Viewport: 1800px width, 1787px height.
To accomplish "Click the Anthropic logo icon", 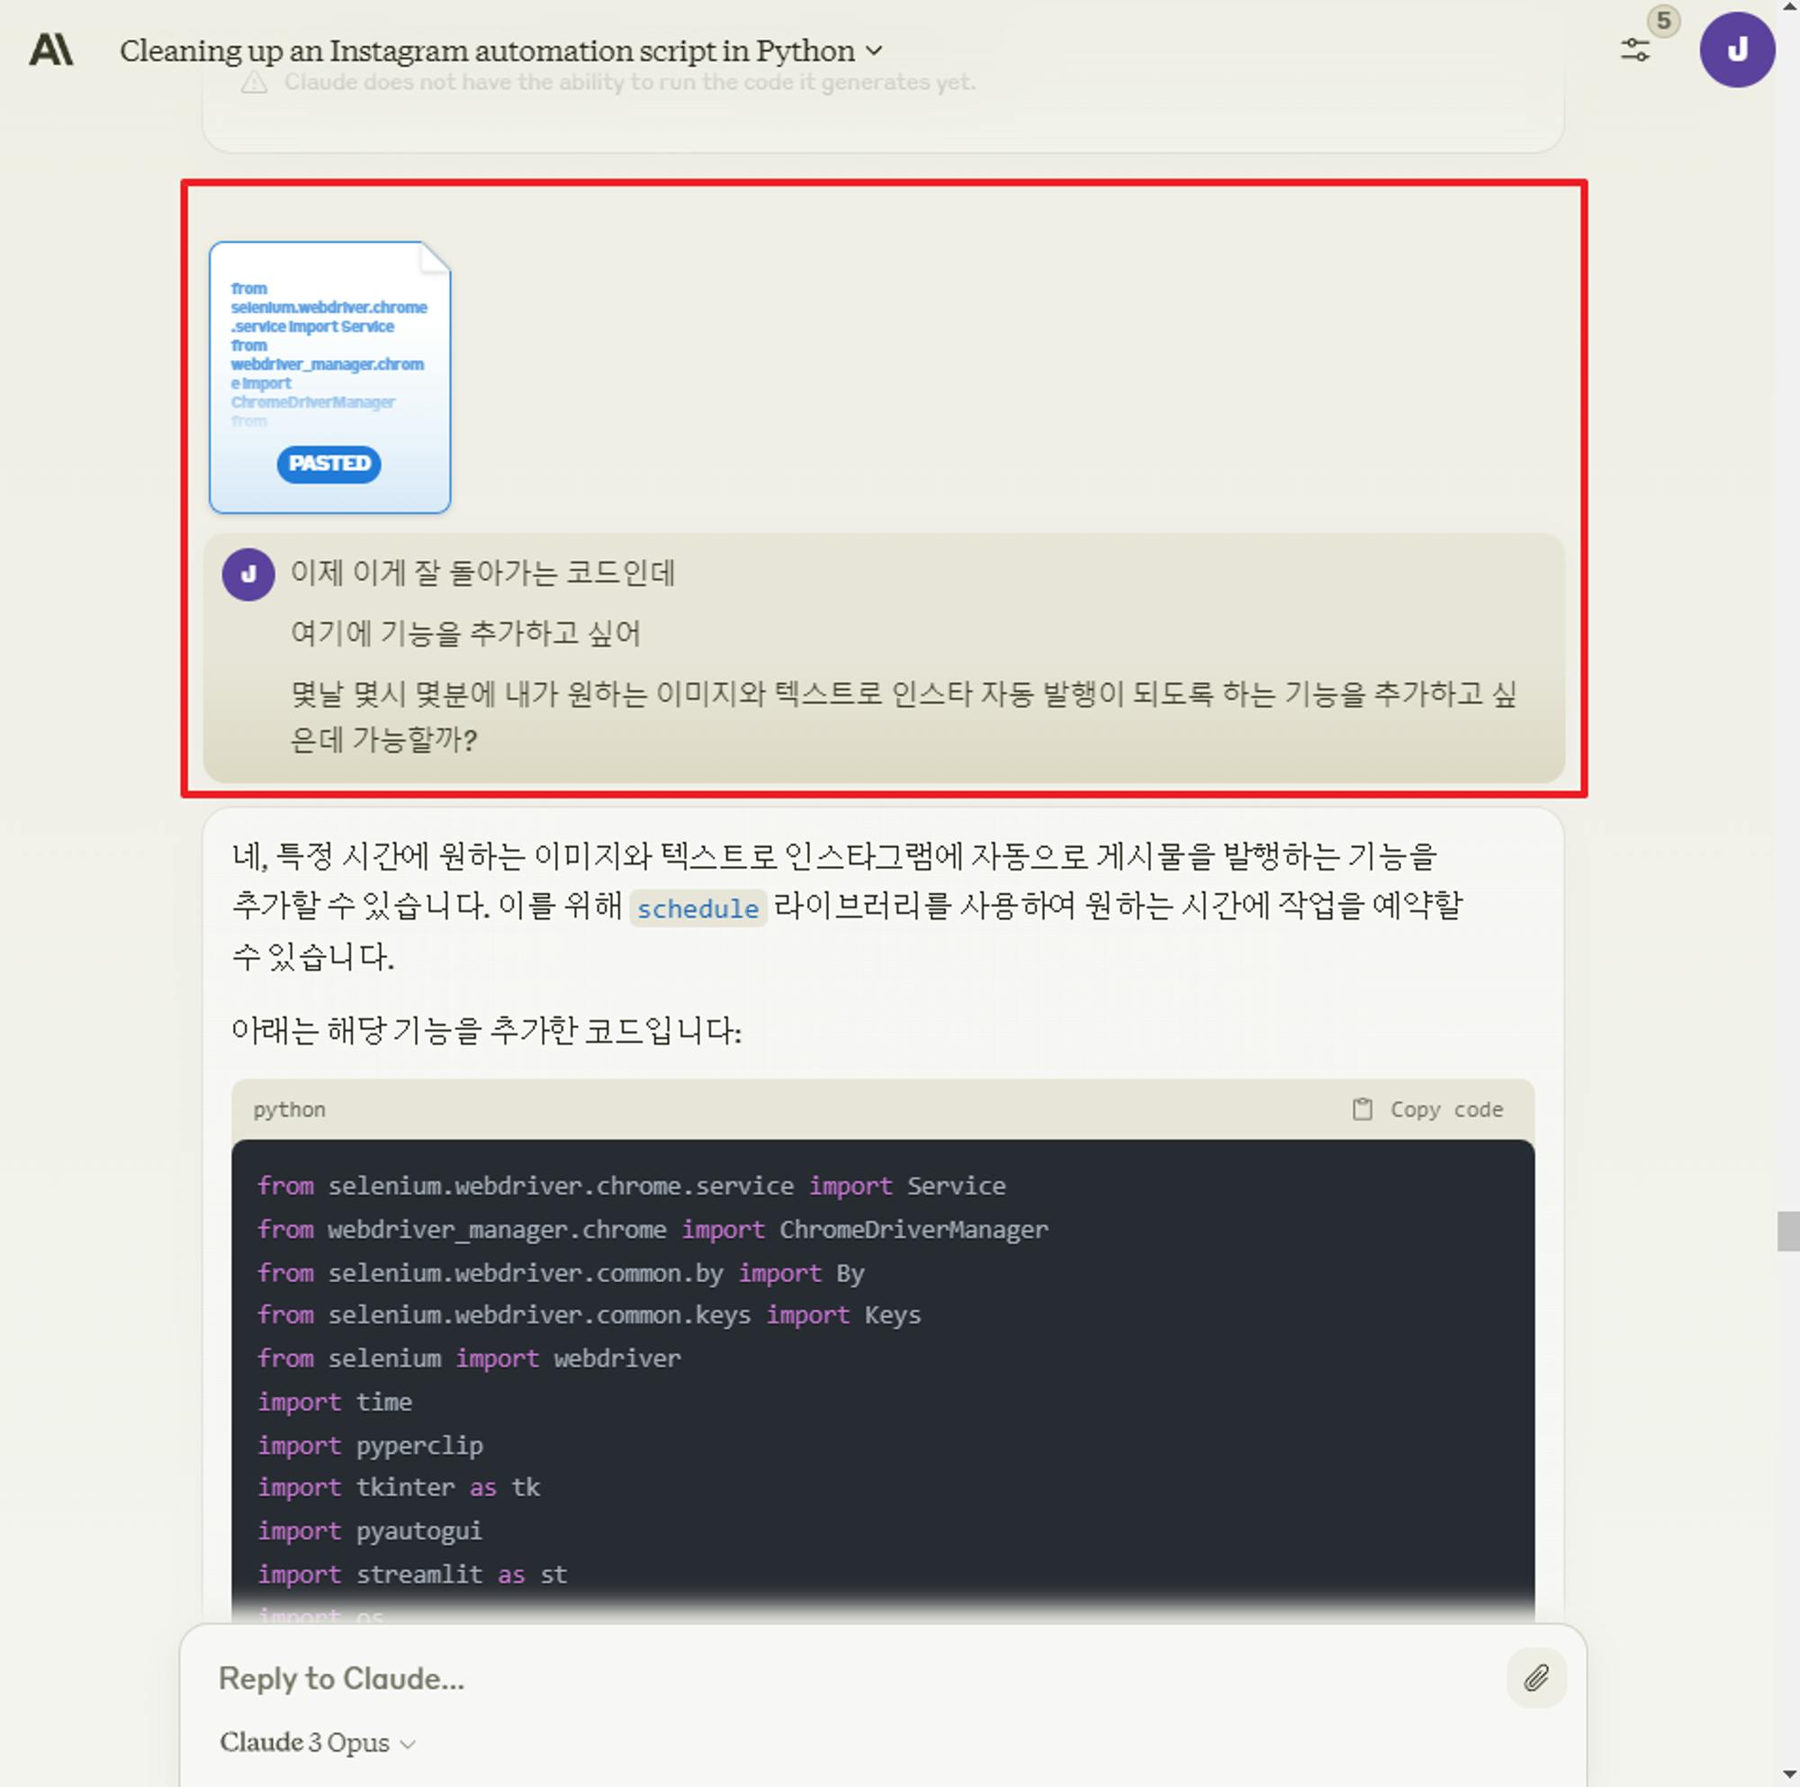I will coord(51,50).
